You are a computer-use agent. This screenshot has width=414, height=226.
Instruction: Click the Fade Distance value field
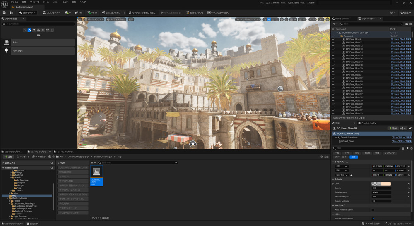pos(381,193)
